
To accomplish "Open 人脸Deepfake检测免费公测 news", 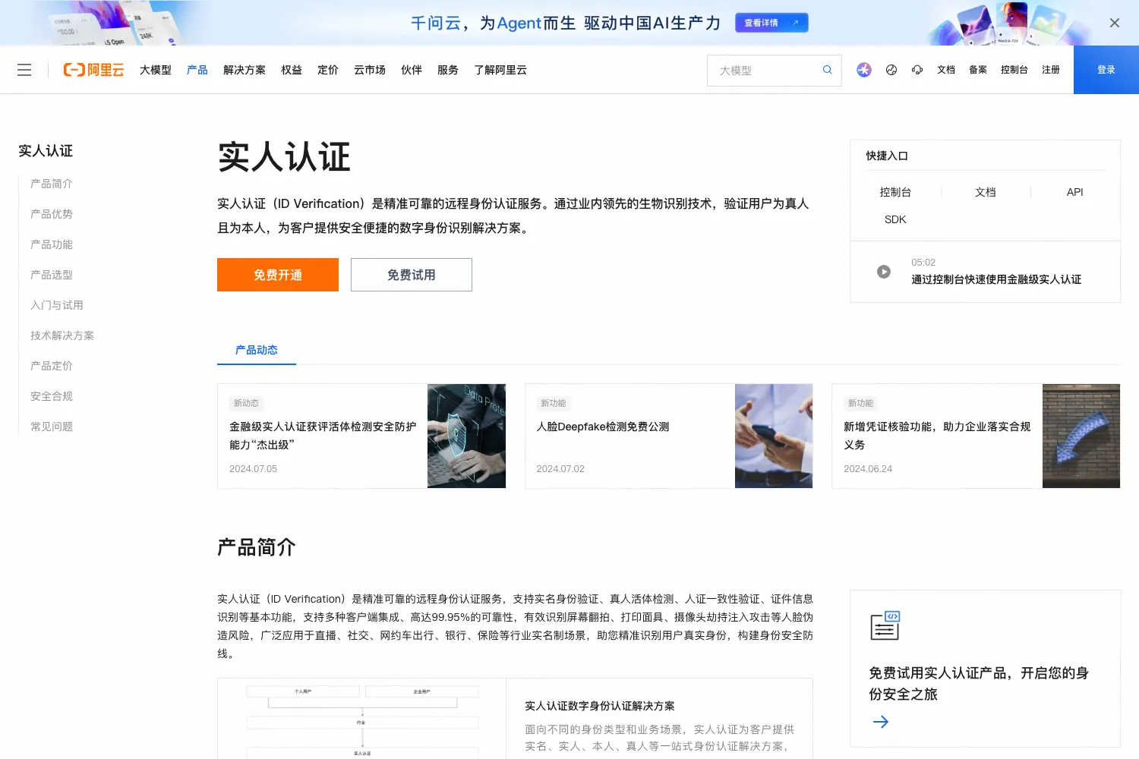I will point(603,427).
